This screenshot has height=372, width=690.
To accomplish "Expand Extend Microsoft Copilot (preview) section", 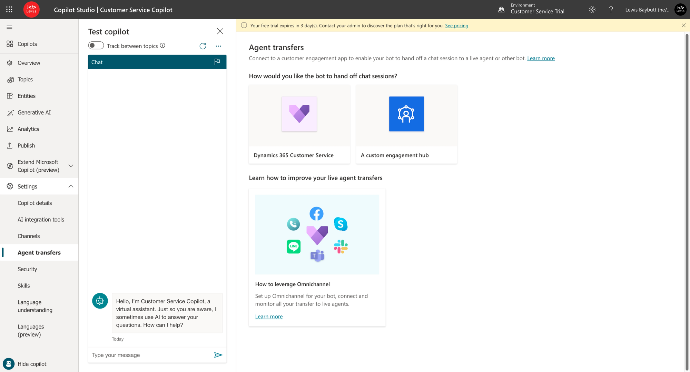I will click(71, 166).
